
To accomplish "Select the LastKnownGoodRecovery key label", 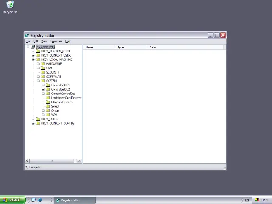I will [66, 98].
